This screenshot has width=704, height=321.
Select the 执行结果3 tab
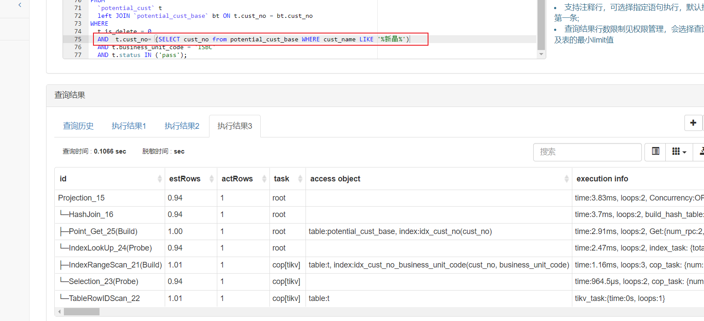(x=235, y=126)
